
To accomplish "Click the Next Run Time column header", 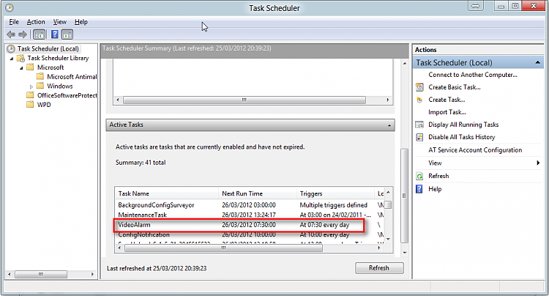I will pyautogui.click(x=258, y=193).
